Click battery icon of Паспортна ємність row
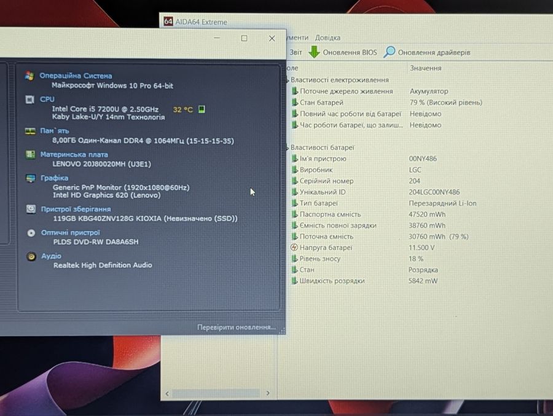553x416 pixels. [294, 214]
